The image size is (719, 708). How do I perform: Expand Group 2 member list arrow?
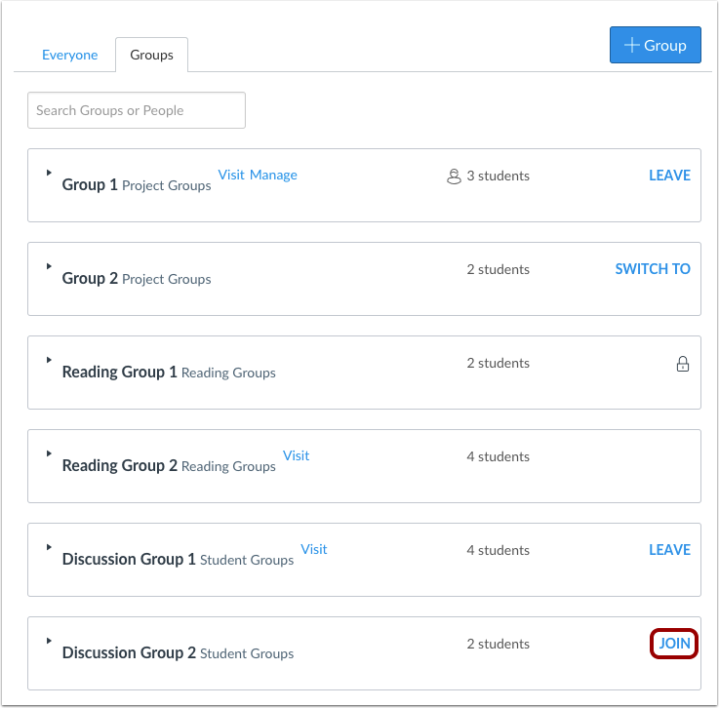(x=49, y=266)
